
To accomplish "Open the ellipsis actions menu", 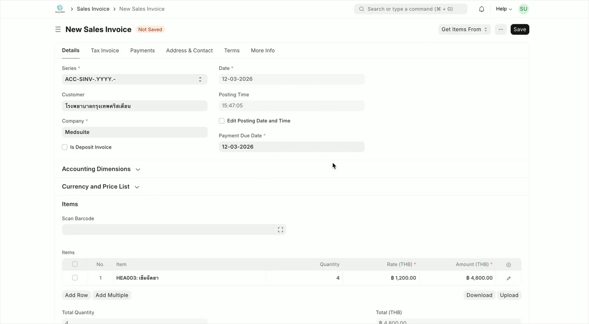I will pyautogui.click(x=501, y=29).
